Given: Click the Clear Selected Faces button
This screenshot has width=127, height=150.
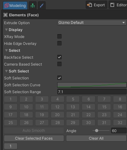Looking at the screenshot, I should click(34, 138).
